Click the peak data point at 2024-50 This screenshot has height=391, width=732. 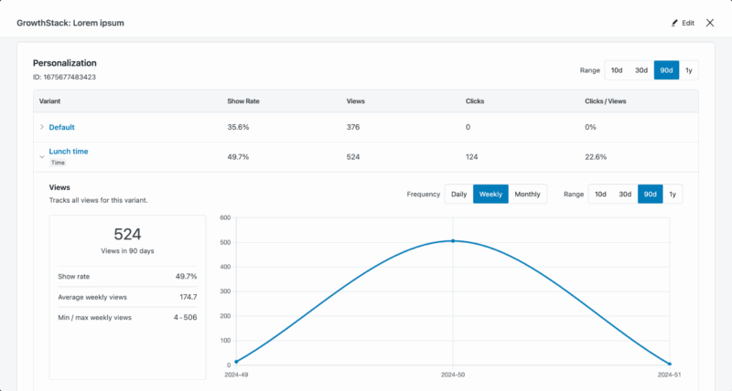pyautogui.click(x=453, y=241)
